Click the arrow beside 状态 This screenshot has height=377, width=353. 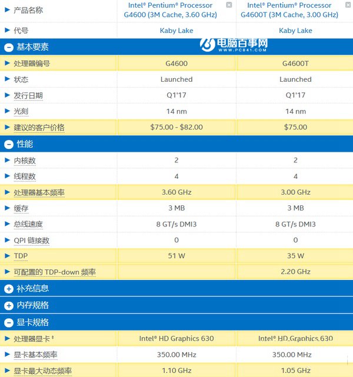pyautogui.click(x=7, y=79)
